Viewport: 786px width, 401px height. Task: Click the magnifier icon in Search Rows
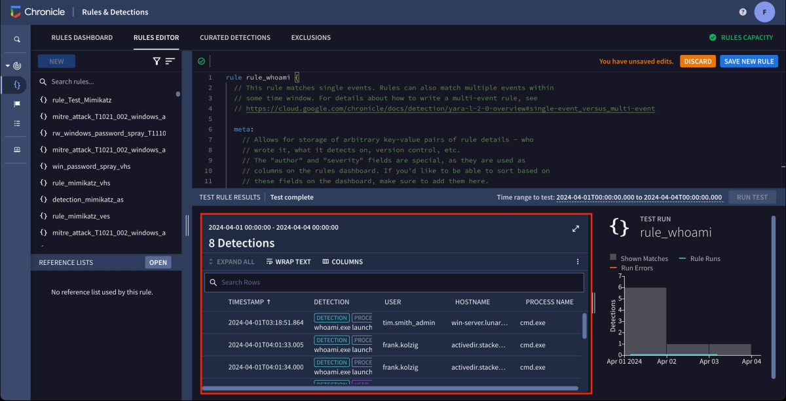tap(213, 283)
